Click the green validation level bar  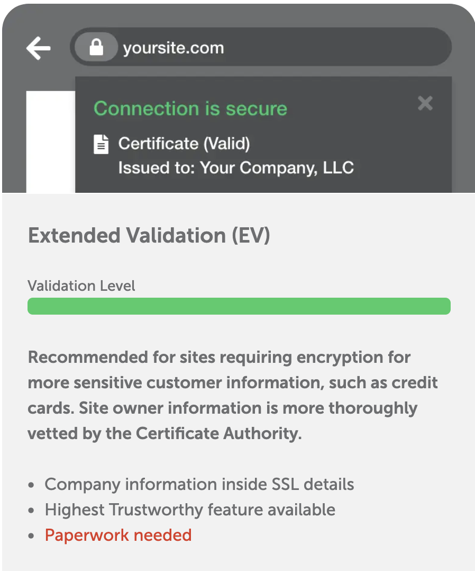pyautogui.click(x=239, y=306)
